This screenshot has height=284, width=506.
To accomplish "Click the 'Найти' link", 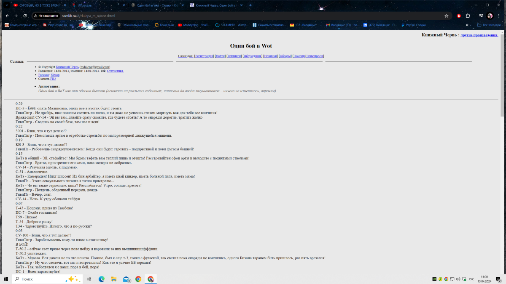I will pos(220,56).
